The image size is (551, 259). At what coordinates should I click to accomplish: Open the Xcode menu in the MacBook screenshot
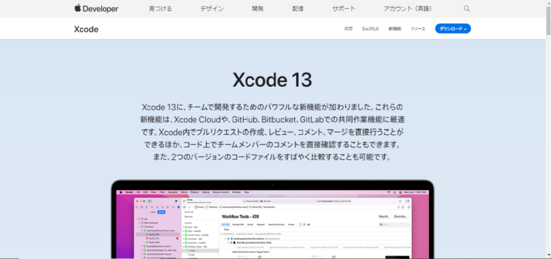pos(129,192)
